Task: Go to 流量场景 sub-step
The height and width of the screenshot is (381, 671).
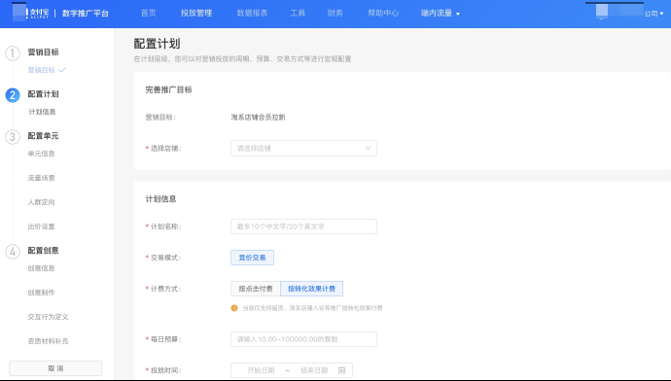Action: click(42, 178)
